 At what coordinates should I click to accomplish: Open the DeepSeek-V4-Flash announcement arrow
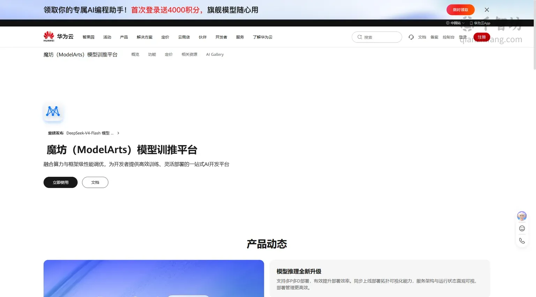coord(118,133)
